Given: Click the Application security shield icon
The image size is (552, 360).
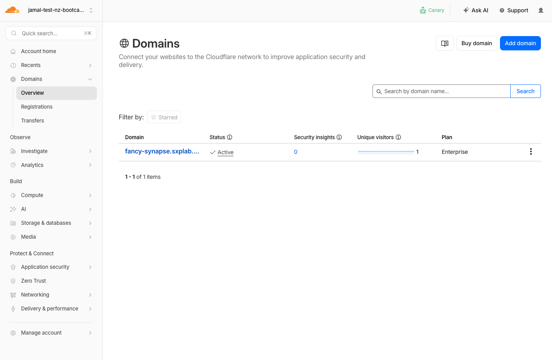Looking at the screenshot, I should point(13,267).
